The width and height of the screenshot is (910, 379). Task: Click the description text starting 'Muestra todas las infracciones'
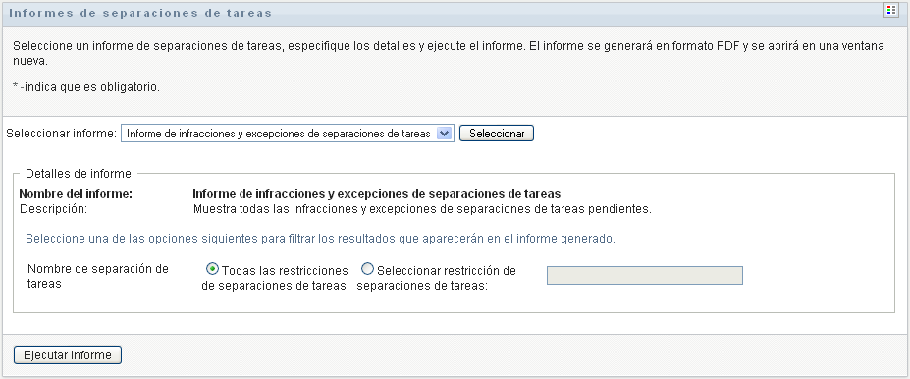[422, 209]
